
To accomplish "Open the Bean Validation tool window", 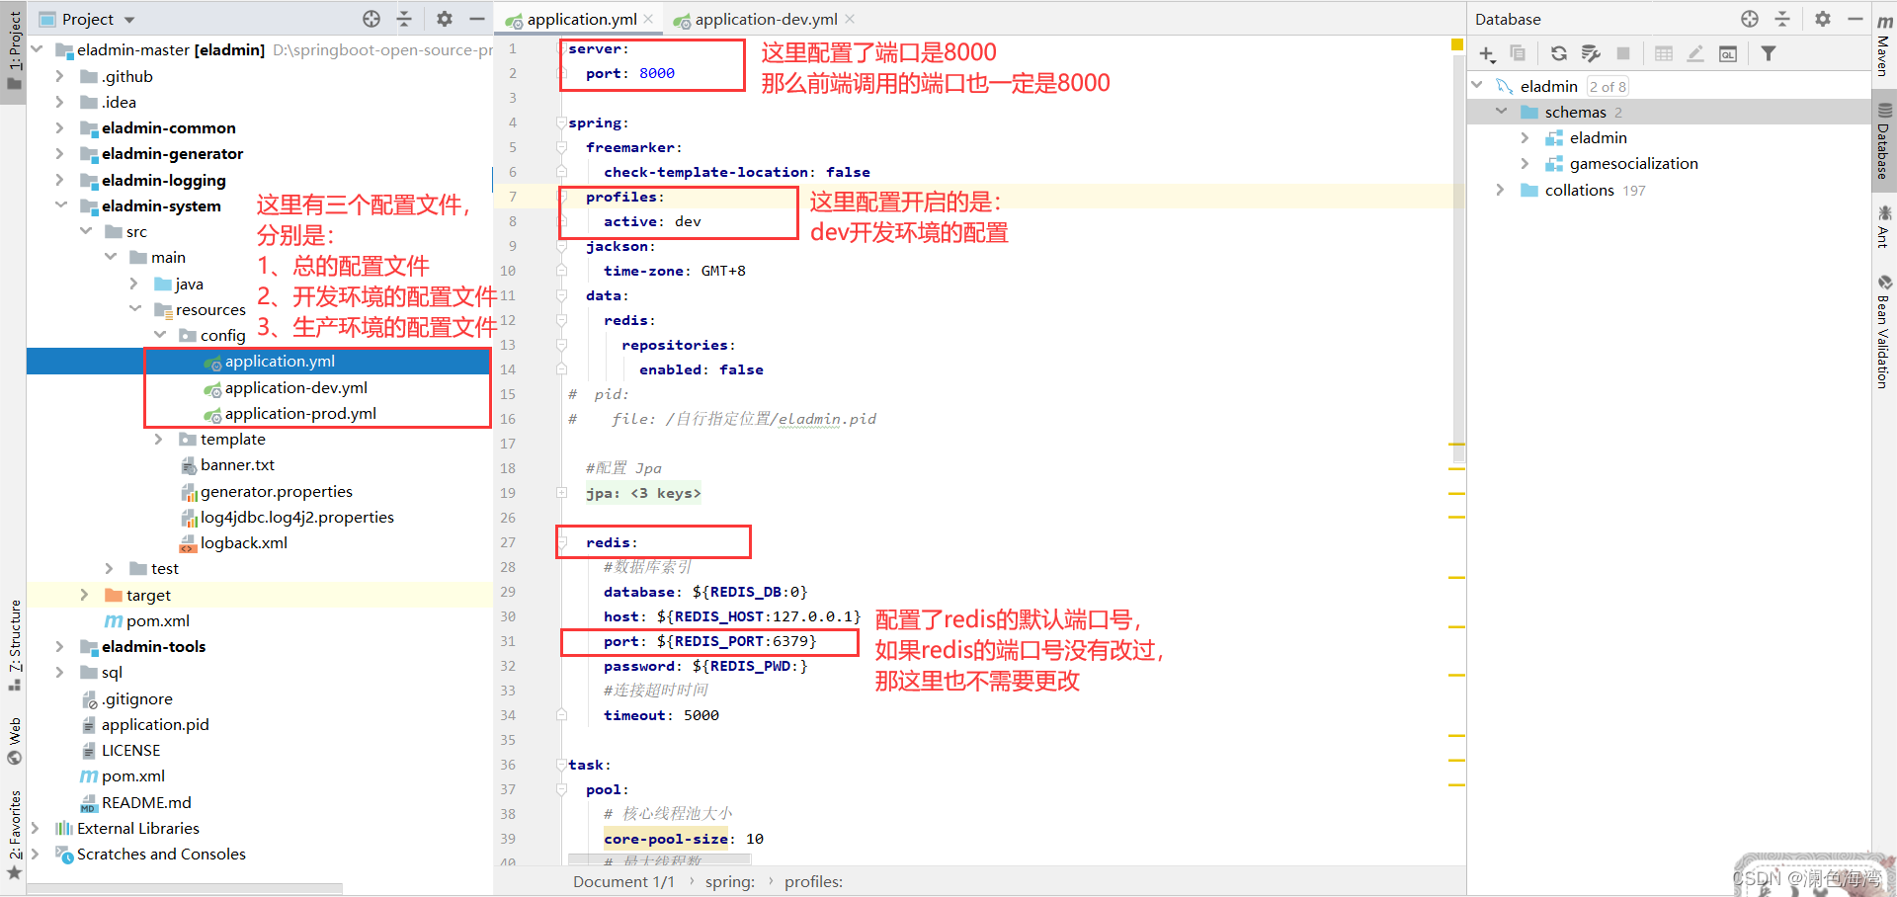I will 1884,332.
